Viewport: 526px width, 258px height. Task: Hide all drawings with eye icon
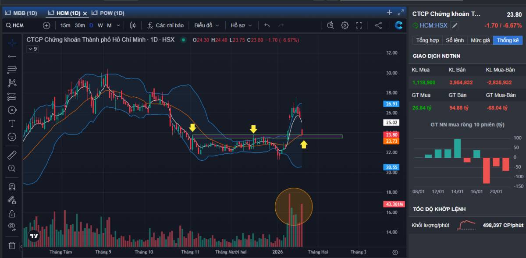12,226
